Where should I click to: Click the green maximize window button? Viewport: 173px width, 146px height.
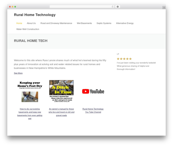click(15, 7)
